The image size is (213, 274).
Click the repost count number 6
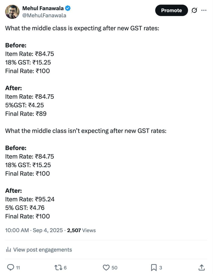point(65,268)
